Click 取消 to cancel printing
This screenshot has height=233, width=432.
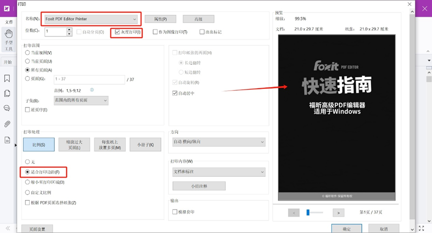pyautogui.click(x=384, y=229)
